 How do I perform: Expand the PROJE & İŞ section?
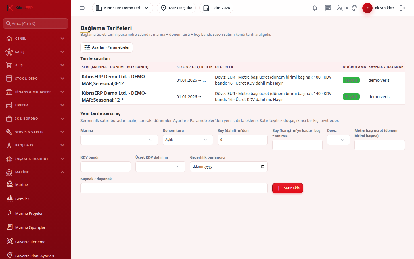[x=36, y=145]
